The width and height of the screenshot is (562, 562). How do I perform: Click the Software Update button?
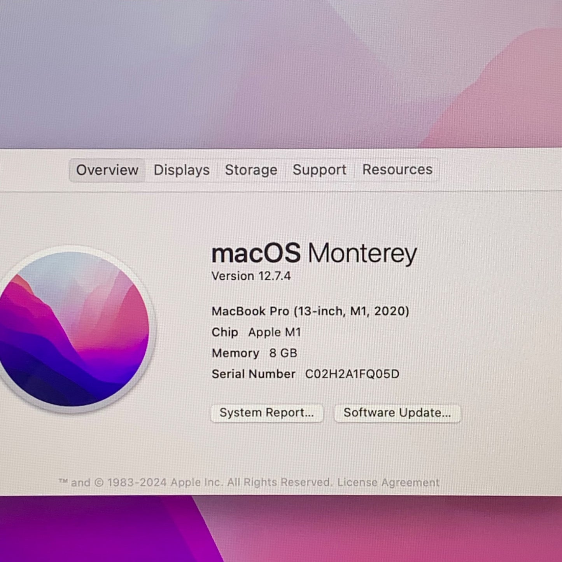397,413
